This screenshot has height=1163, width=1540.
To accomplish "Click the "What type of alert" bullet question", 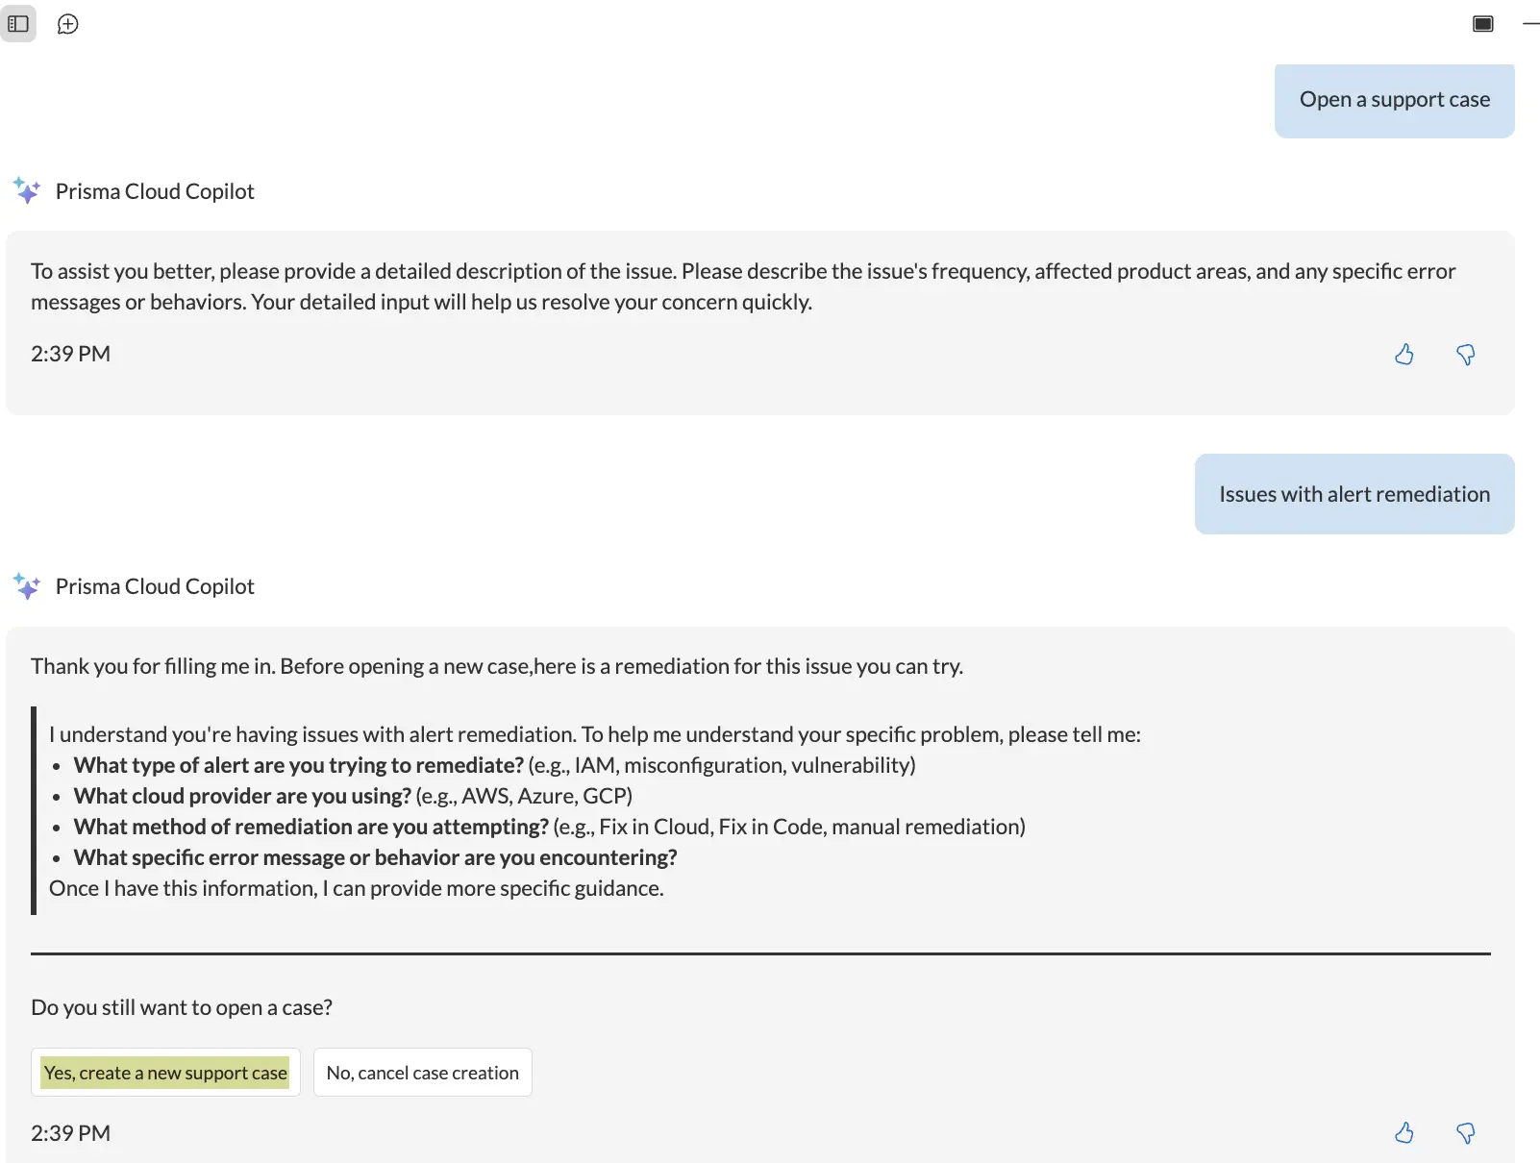I will pyautogui.click(x=298, y=765).
